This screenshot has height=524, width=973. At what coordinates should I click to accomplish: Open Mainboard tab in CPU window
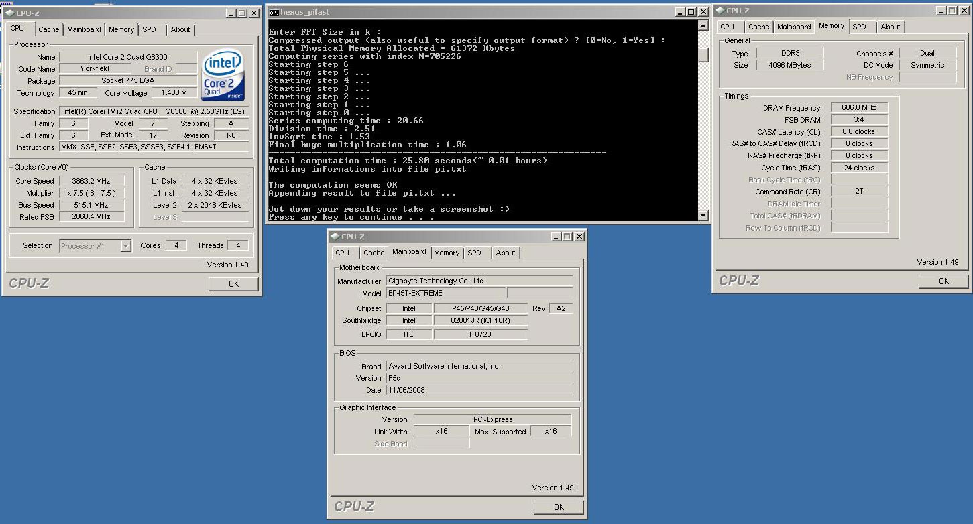pos(84,29)
